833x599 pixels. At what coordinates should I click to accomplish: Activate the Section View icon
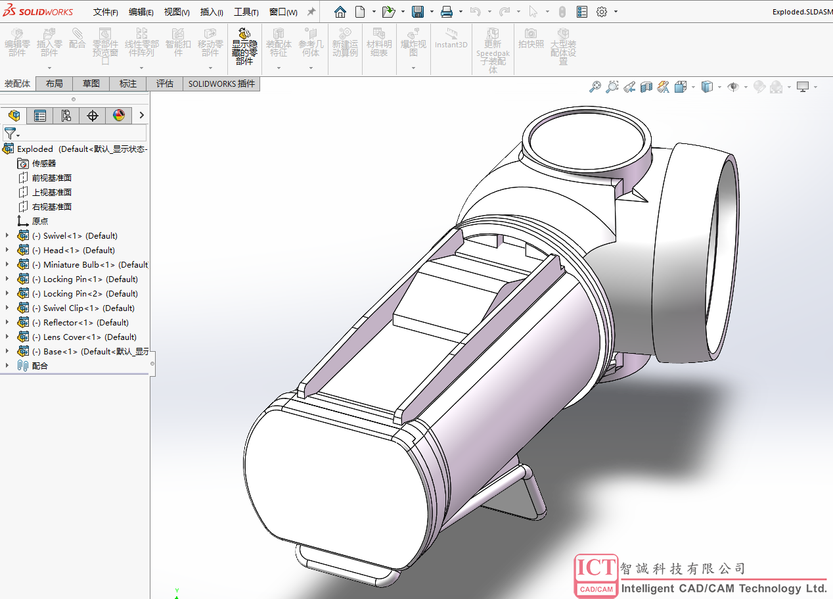click(x=646, y=87)
